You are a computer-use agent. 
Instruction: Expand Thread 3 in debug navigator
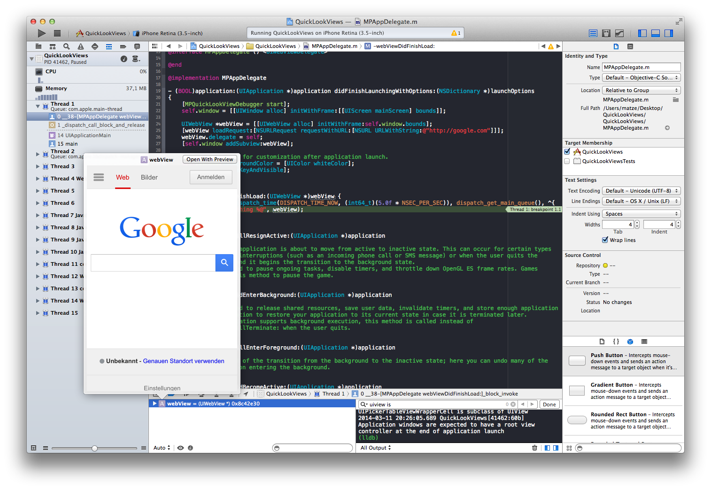click(38, 166)
